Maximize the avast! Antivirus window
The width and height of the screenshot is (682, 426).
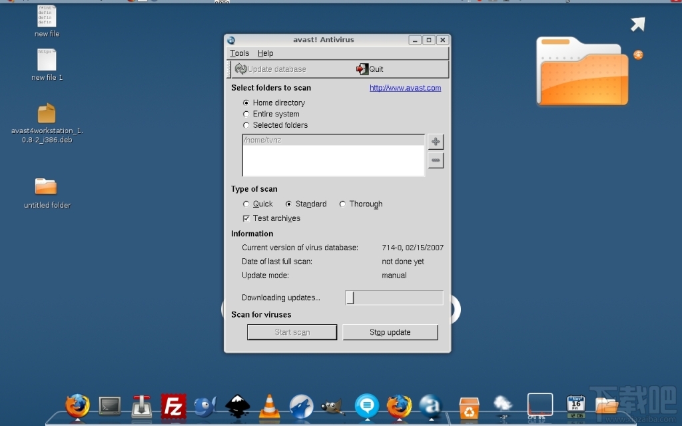coord(429,40)
